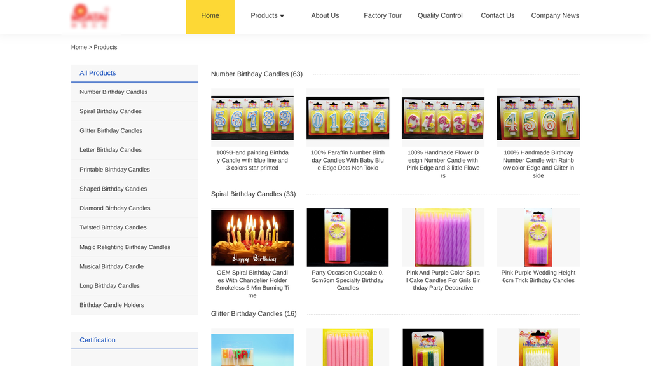View the pink flower design number candles image

click(x=443, y=118)
